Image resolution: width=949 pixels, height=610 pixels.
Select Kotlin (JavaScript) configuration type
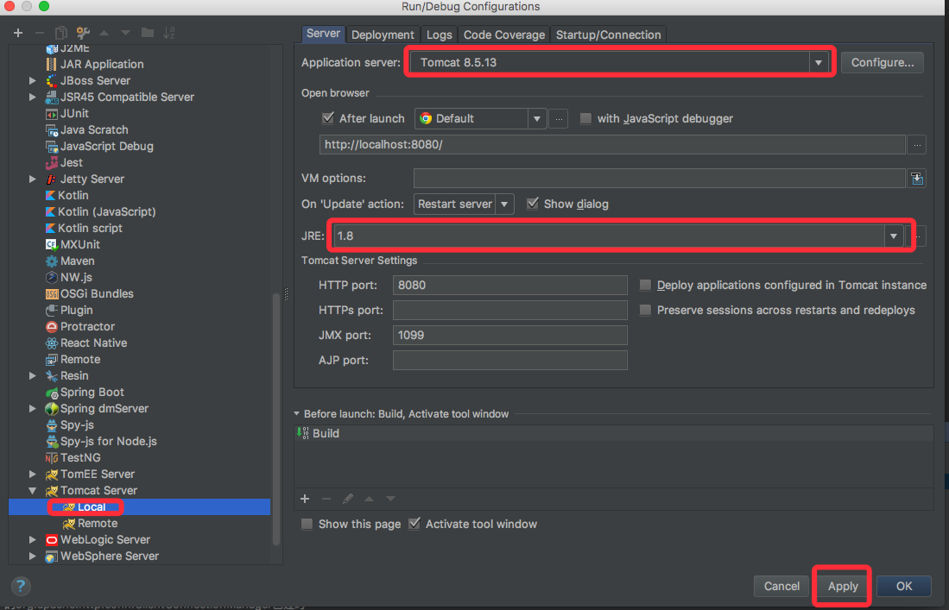point(106,211)
